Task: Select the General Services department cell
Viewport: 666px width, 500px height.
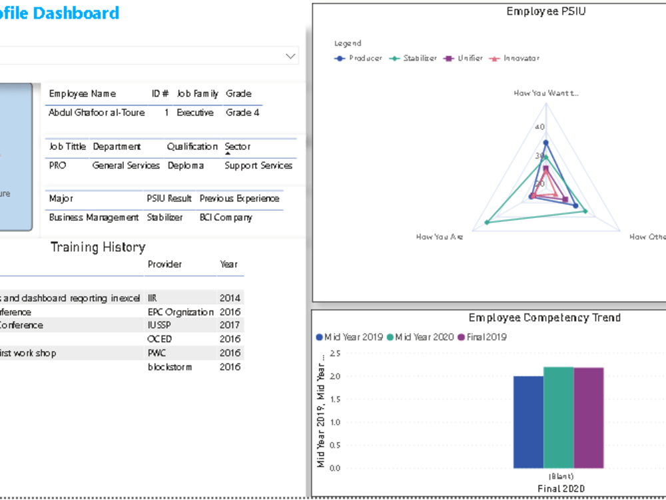Action: pos(126,165)
